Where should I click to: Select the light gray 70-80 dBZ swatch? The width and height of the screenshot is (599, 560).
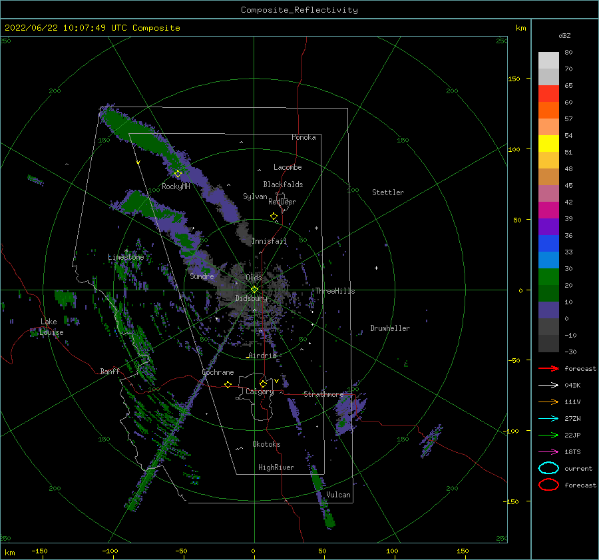[548, 61]
